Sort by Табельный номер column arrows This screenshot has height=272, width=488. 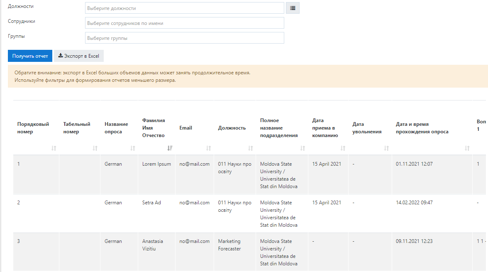click(x=95, y=148)
